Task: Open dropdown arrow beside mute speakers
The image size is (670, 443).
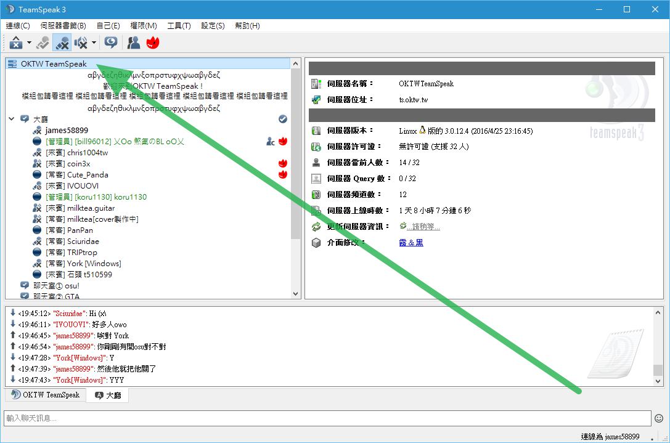Action: [94, 43]
